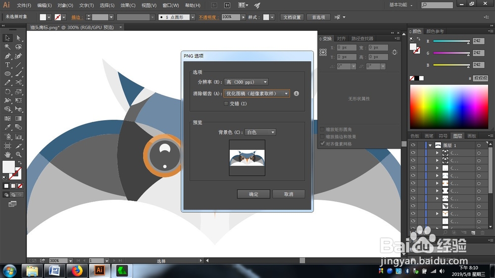Click the R color slider

pyautogui.click(x=451, y=41)
